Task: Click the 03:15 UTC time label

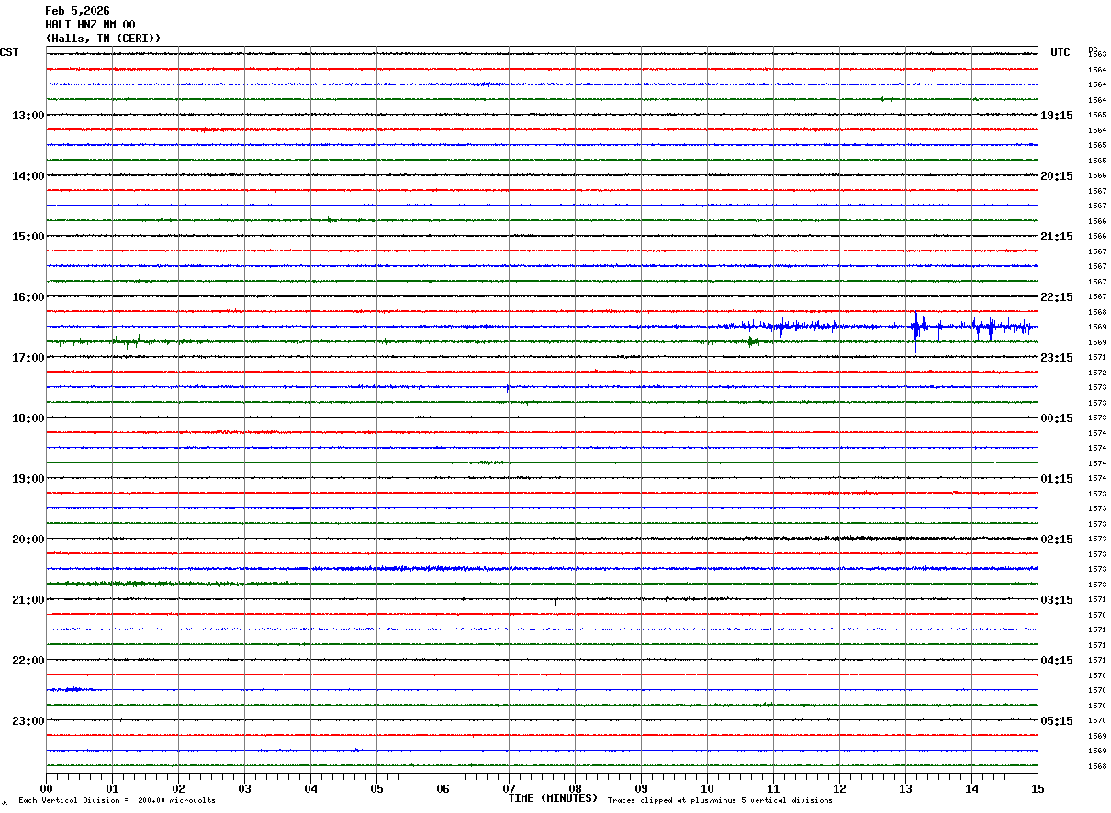Action: click(1057, 600)
